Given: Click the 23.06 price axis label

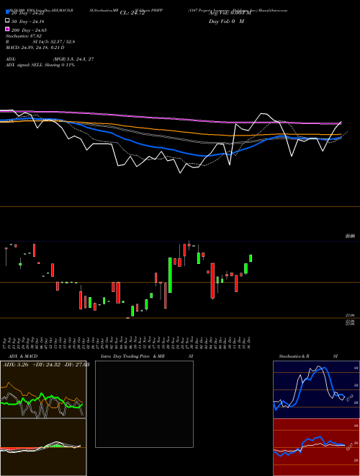Looking at the screenshot, I should (350, 316).
